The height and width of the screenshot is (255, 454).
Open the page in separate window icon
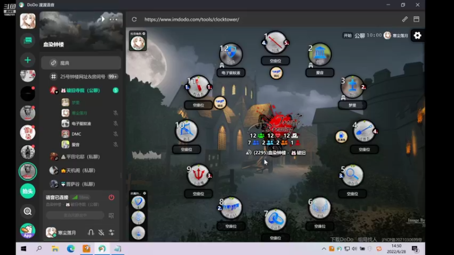click(x=417, y=19)
